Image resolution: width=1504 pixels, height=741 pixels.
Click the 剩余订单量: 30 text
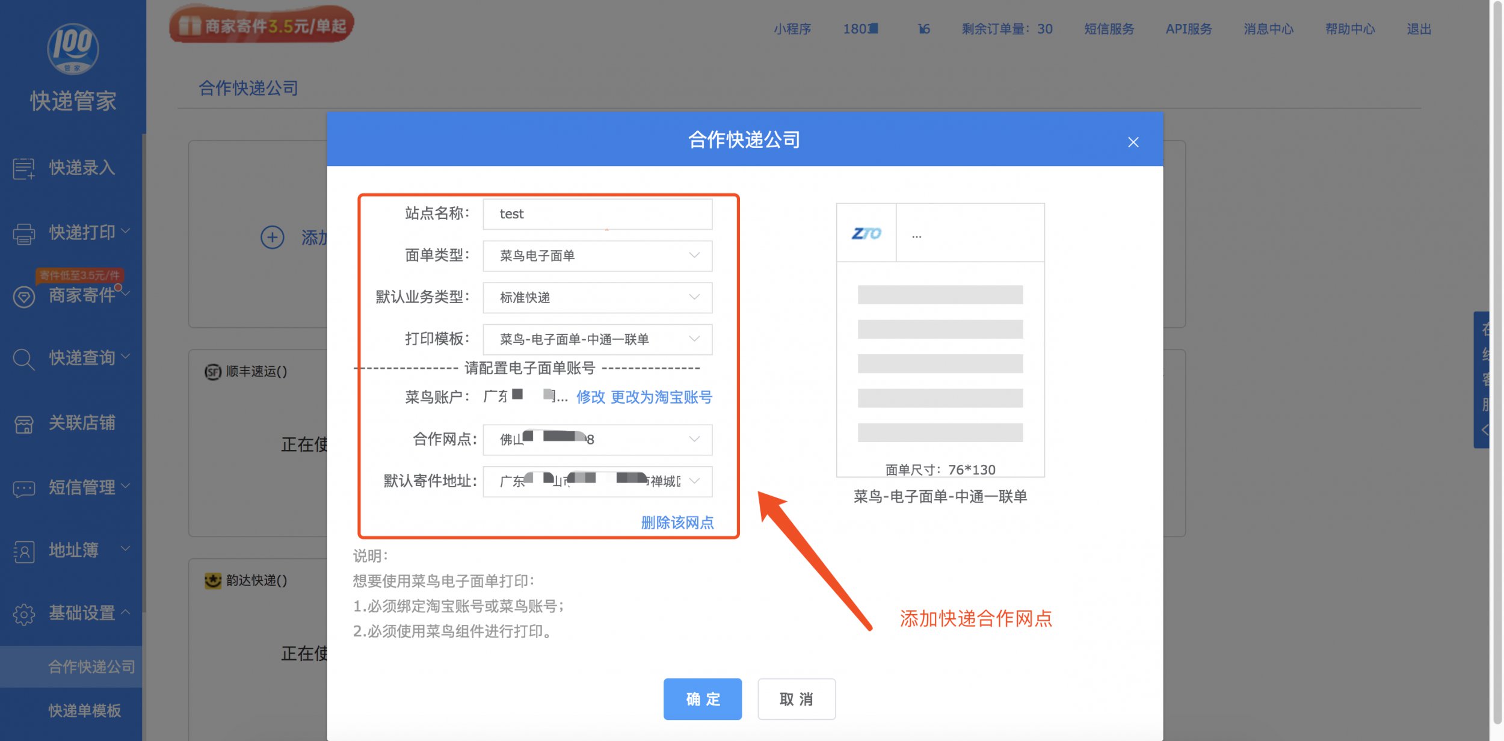pos(1006,29)
